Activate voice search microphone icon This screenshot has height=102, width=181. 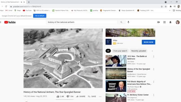[128, 22]
